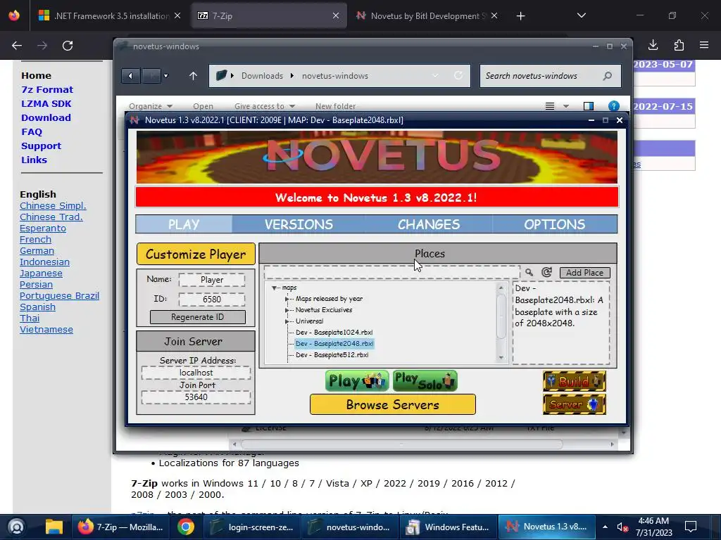Switch to the OPTIONS tab
721x540 pixels.
555,224
